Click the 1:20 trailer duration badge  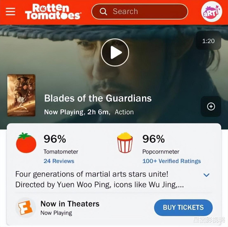click(x=208, y=41)
